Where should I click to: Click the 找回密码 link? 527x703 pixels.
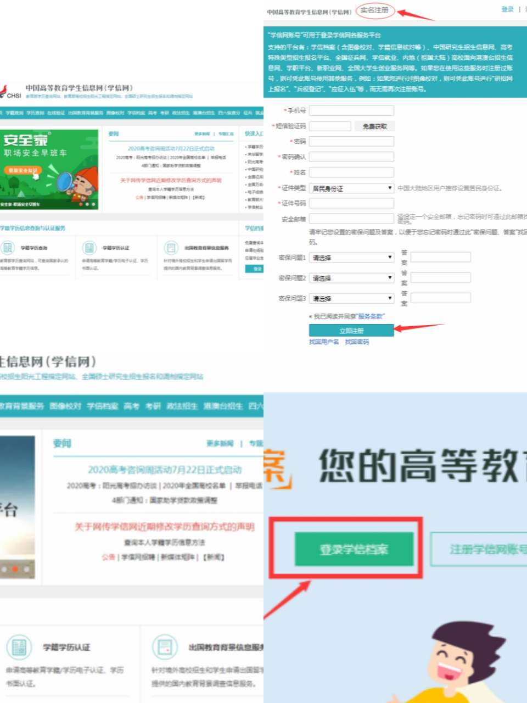pos(357,342)
